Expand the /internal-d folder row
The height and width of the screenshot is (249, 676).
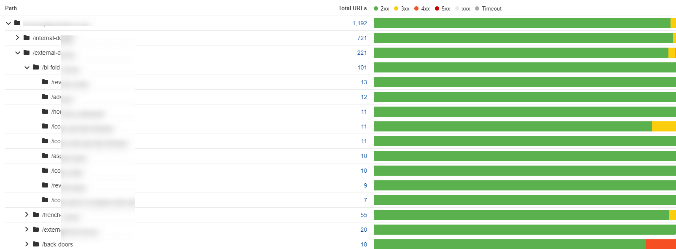(17, 37)
